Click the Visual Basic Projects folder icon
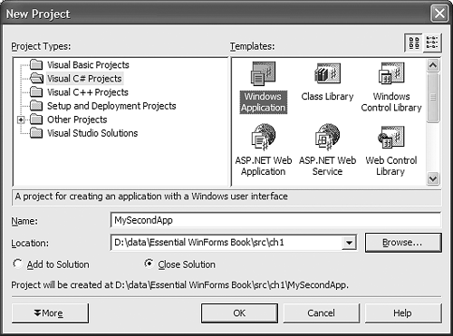Image resolution: width=453 pixels, height=336 pixels. coord(36,64)
